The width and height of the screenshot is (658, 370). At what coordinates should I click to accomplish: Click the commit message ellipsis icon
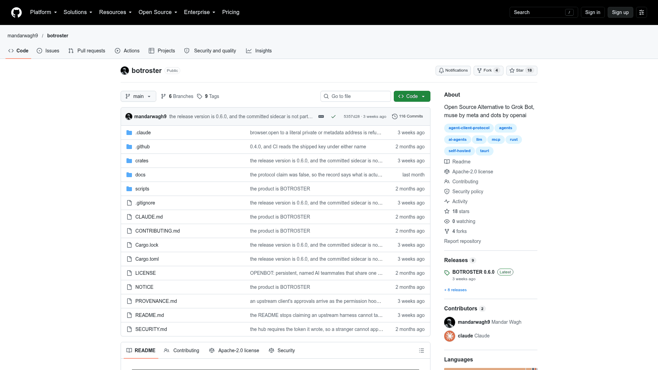[x=321, y=116]
